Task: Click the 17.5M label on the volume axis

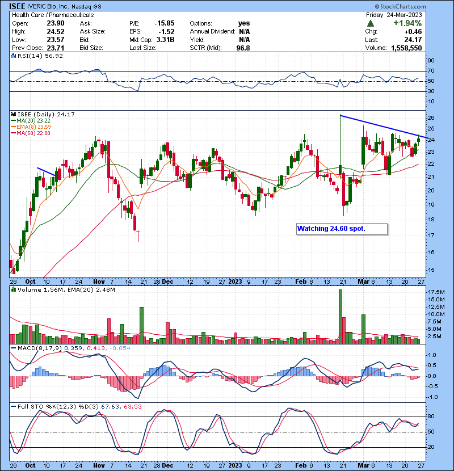Action: [436, 292]
